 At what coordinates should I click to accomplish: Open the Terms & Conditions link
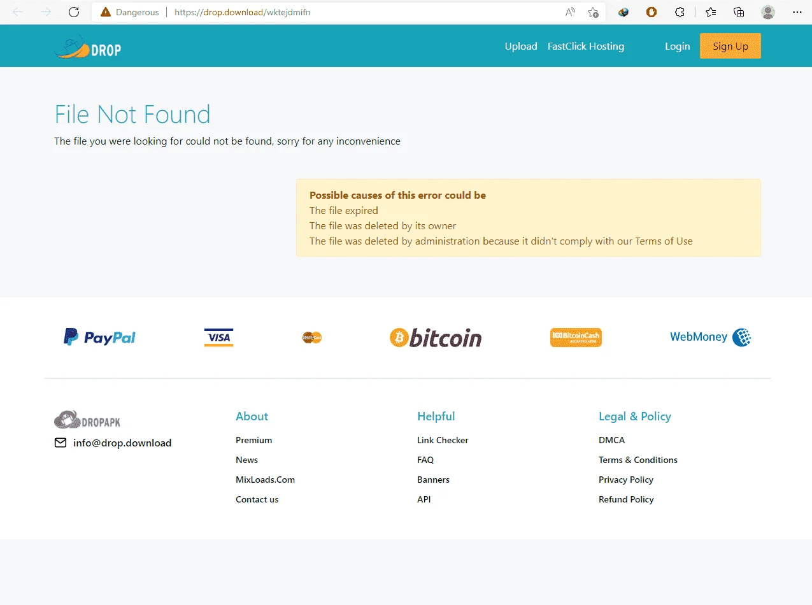[x=637, y=460]
